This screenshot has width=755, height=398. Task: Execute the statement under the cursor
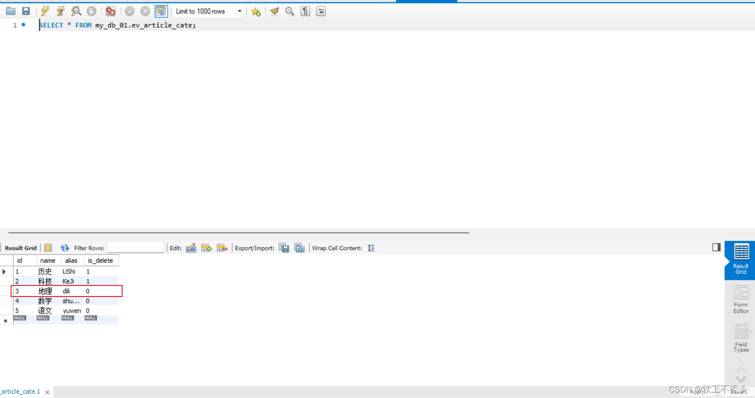60,11
